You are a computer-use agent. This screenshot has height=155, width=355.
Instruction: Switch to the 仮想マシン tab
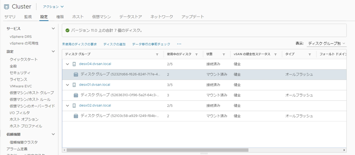coord(101,17)
